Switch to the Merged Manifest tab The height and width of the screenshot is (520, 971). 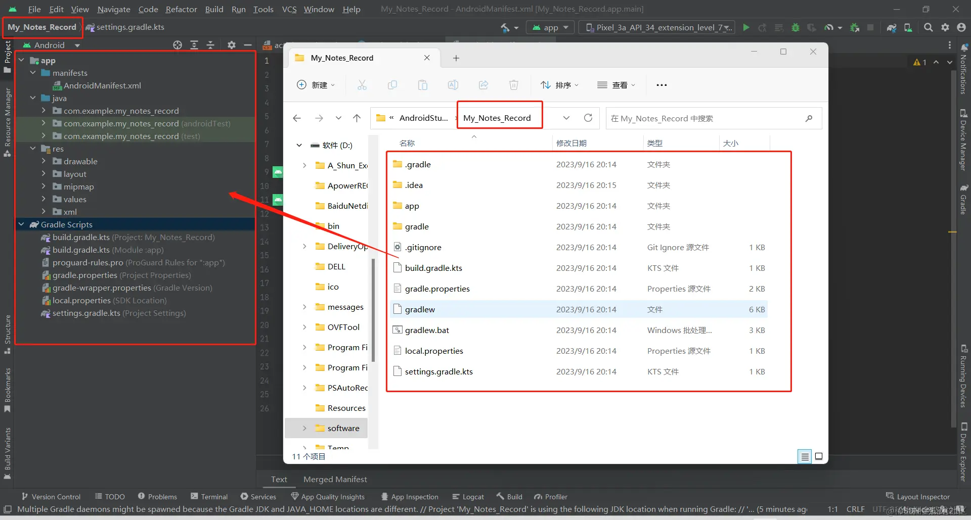point(335,479)
